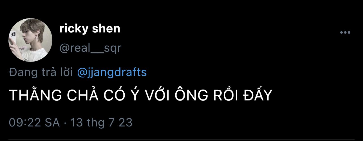363x141 pixels.
Task: Click the date 13 thg 7 23
Action: point(101,123)
